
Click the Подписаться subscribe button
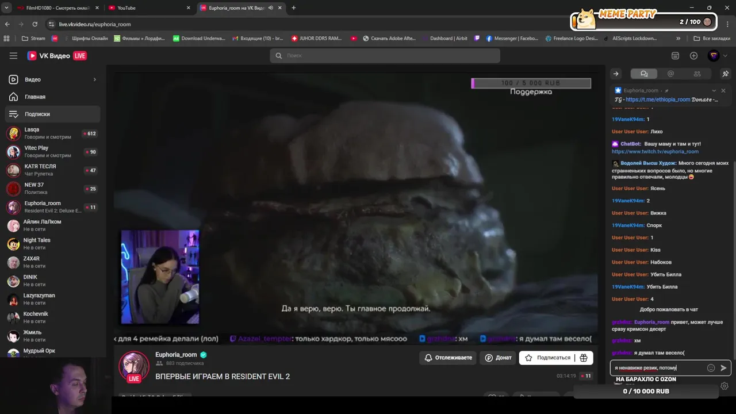coord(547,358)
